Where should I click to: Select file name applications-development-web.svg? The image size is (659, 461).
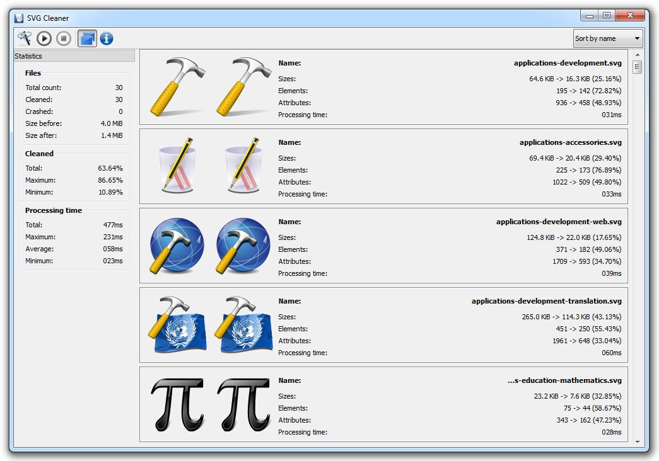coord(559,222)
